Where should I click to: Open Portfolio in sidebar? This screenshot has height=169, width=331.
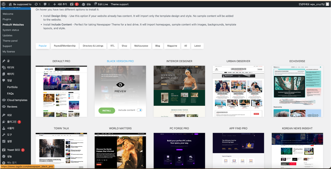click(12, 87)
